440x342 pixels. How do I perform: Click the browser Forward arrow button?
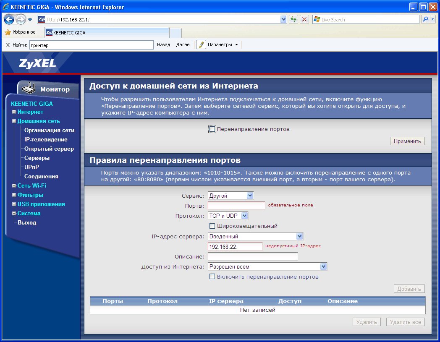click(x=21, y=19)
